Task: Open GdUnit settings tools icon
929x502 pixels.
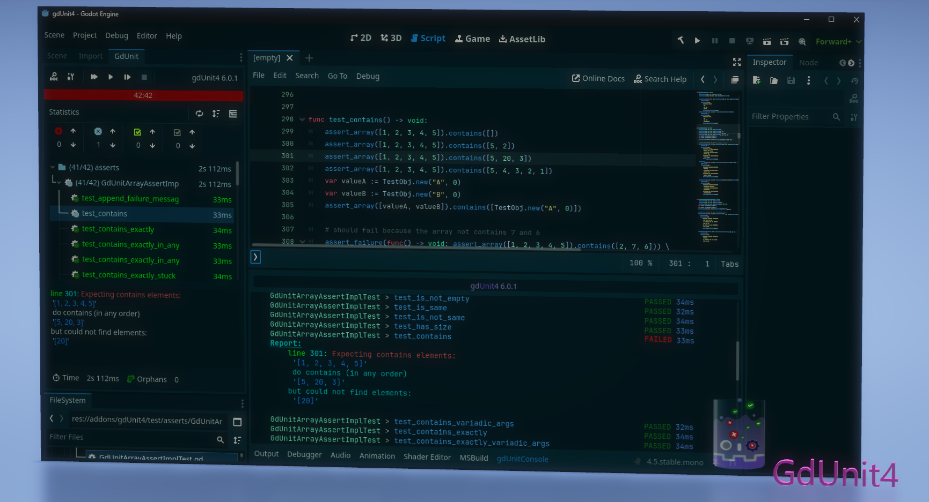Action: pyautogui.click(x=70, y=77)
